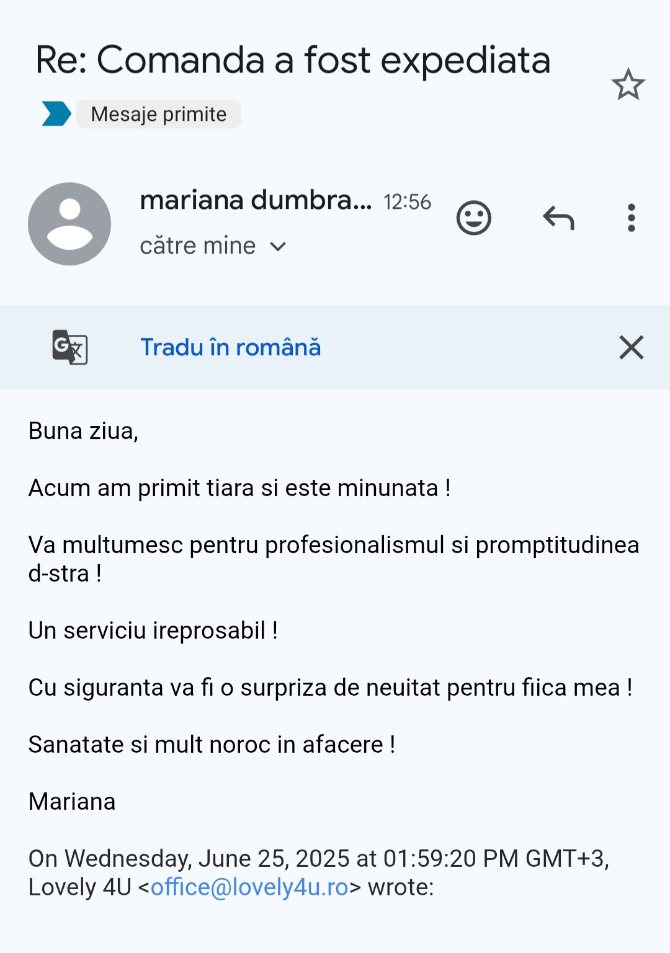Dismiss the translation banner

pyautogui.click(x=632, y=347)
